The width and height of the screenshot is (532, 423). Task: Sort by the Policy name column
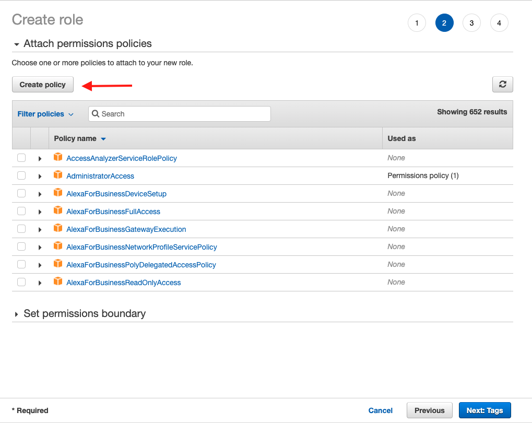click(80, 138)
